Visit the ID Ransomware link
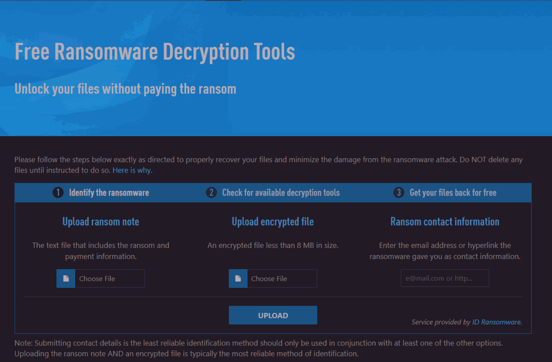The width and height of the screenshot is (552, 362). coord(496,322)
